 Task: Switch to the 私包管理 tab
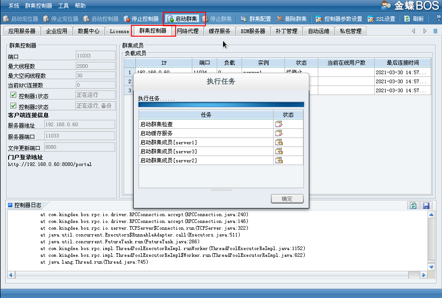350,31
